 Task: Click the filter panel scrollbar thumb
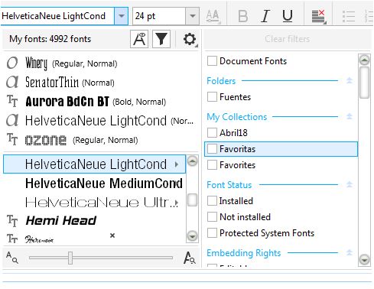click(364, 83)
